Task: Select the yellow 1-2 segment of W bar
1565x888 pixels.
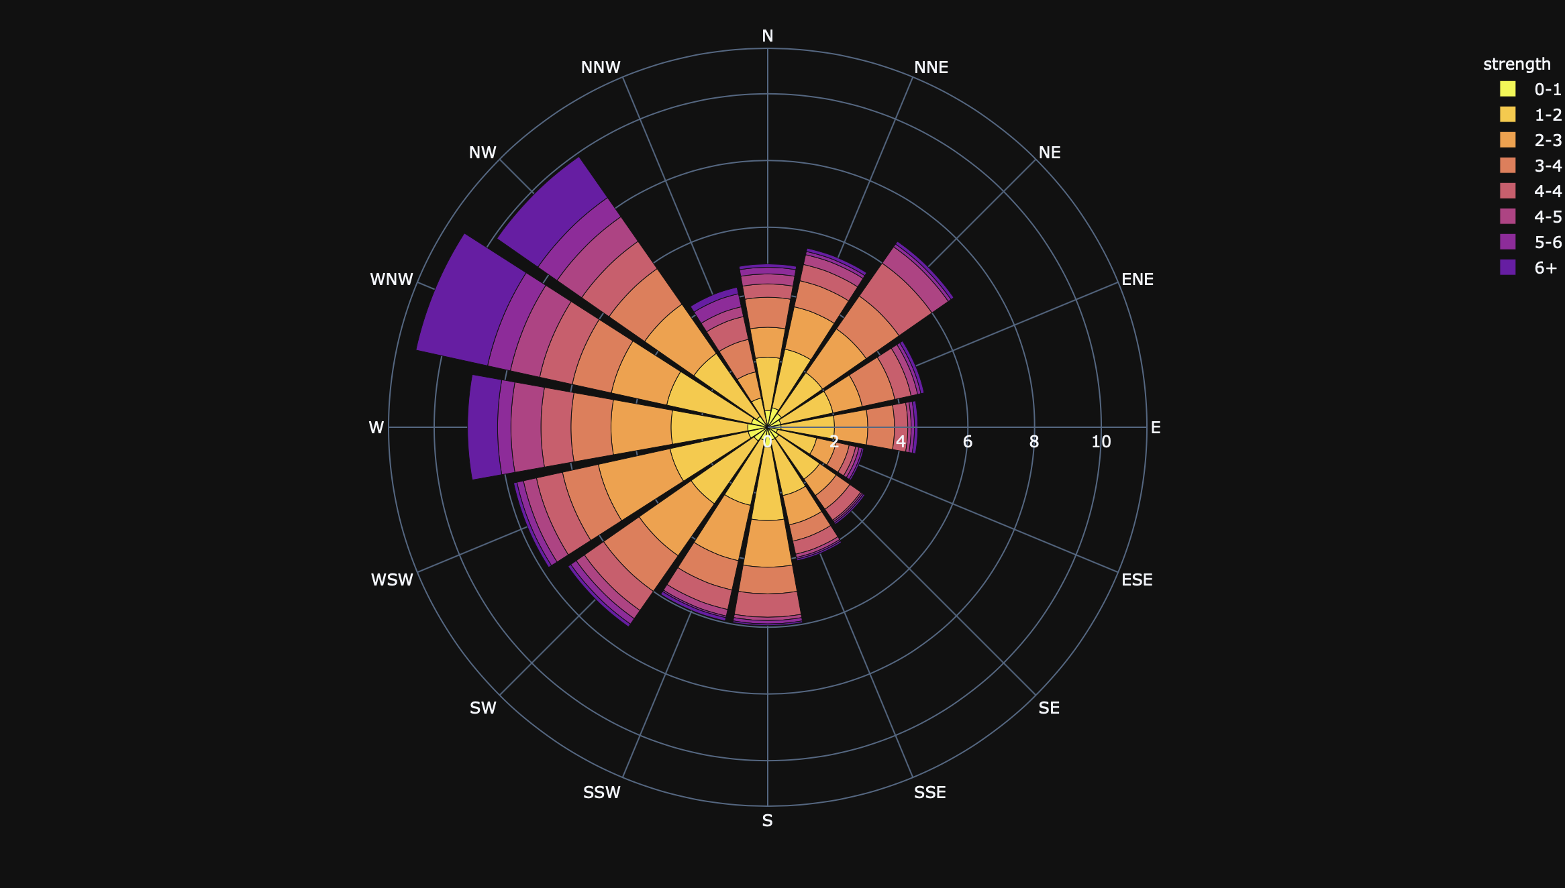Action: tap(709, 427)
